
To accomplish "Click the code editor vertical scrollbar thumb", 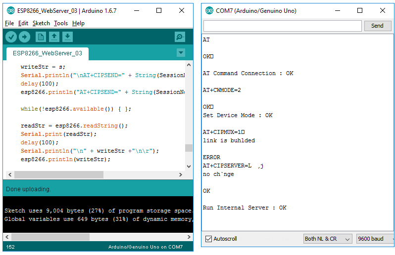I will [189, 148].
